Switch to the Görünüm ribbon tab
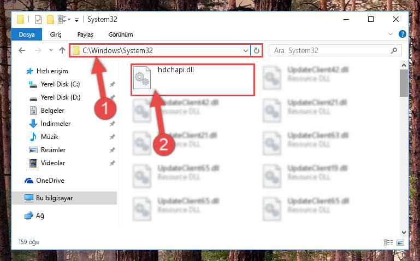This screenshot has width=420, height=261. point(121,34)
